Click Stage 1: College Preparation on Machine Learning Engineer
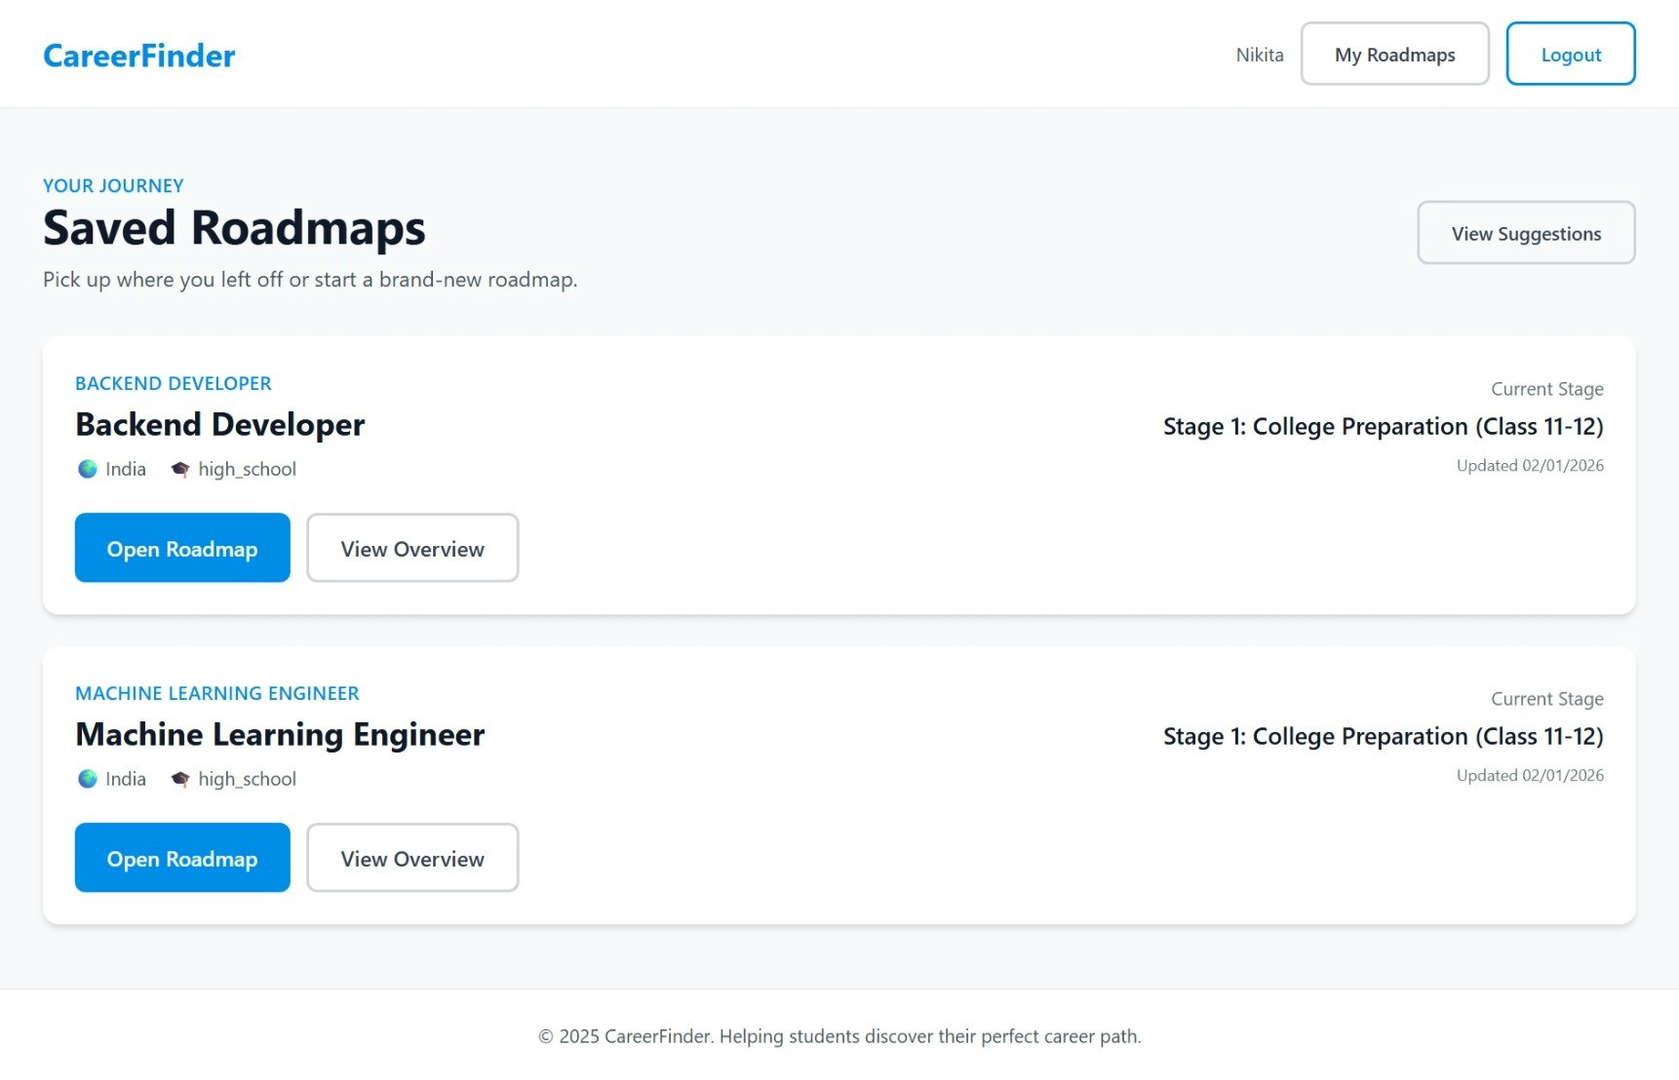The image size is (1679, 1080). [x=1383, y=736]
